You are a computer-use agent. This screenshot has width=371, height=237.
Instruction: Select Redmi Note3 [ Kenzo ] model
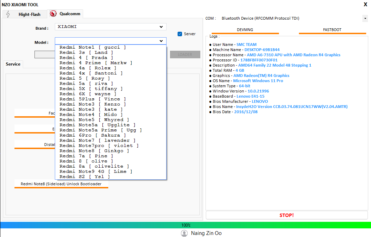click(110, 105)
